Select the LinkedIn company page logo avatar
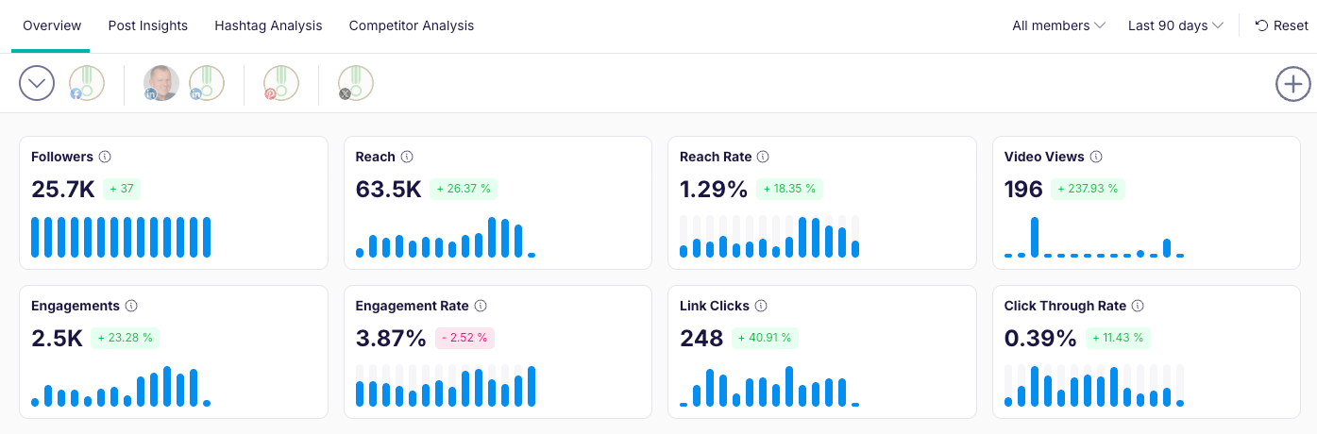 pos(207,84)
